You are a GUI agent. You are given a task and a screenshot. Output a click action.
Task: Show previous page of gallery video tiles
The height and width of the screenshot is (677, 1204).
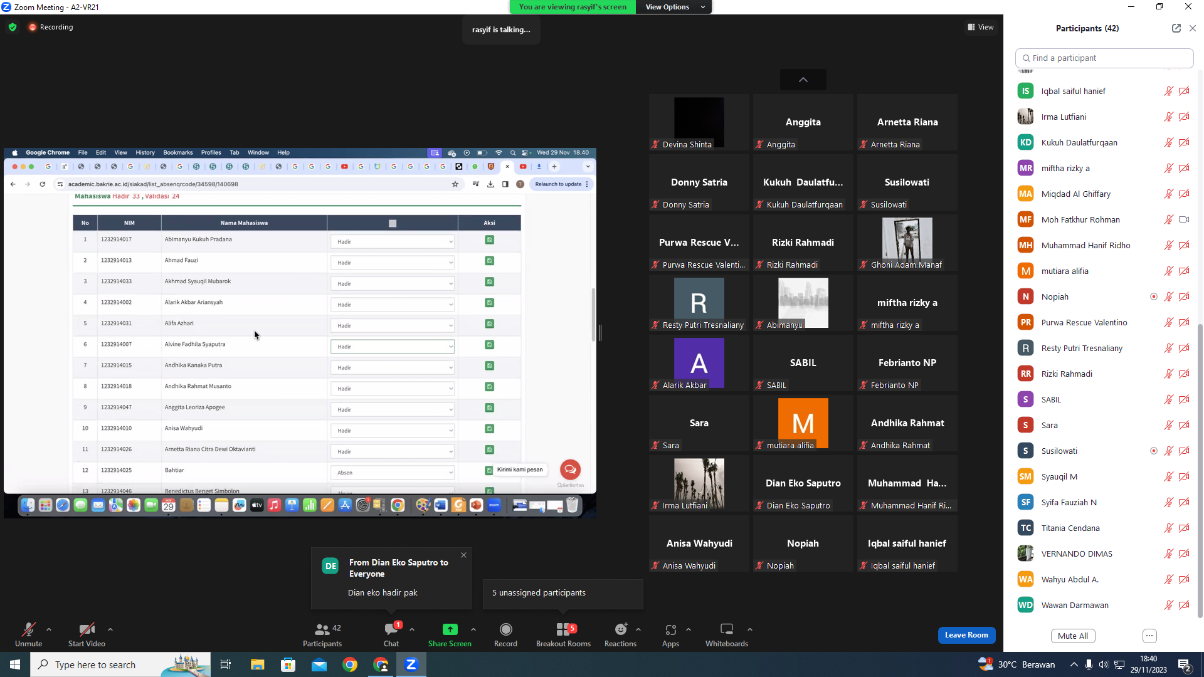pos(803,80)
